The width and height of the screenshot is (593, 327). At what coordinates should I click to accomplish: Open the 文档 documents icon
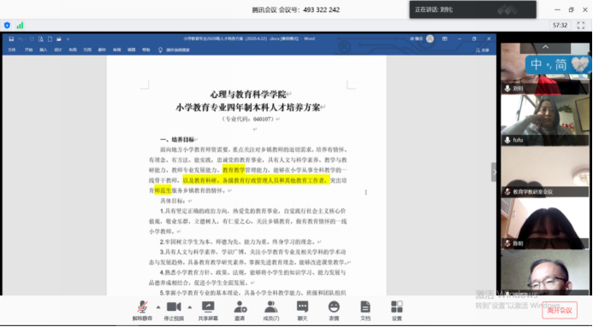coord(365,311)
